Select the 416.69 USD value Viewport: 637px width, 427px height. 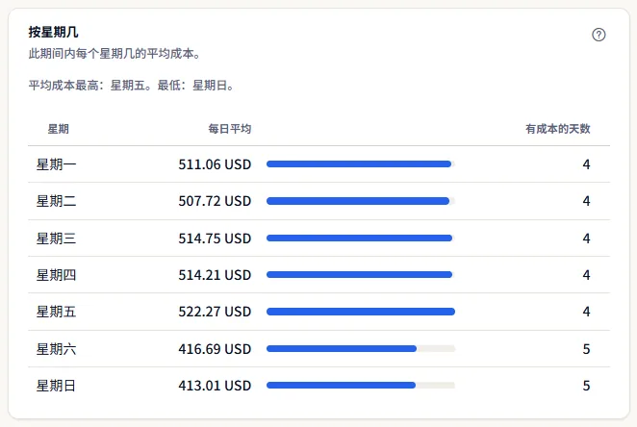click(x=215, y=349)
